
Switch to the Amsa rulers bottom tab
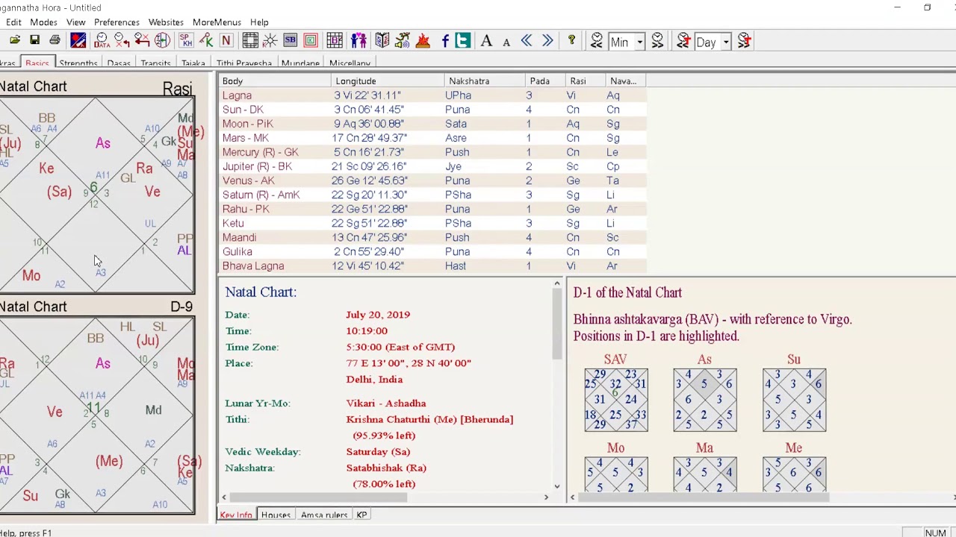pyautogui.click(x=324, y=515)
